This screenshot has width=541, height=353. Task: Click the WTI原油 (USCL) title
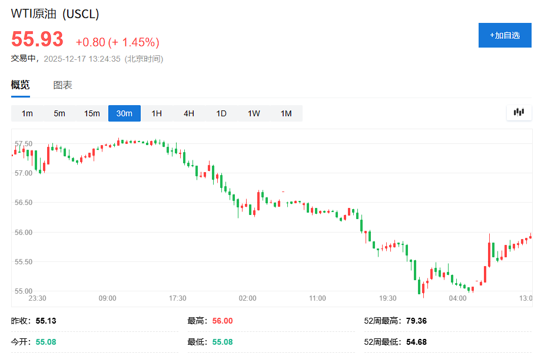pyautogui.click(x=54, y=12)
